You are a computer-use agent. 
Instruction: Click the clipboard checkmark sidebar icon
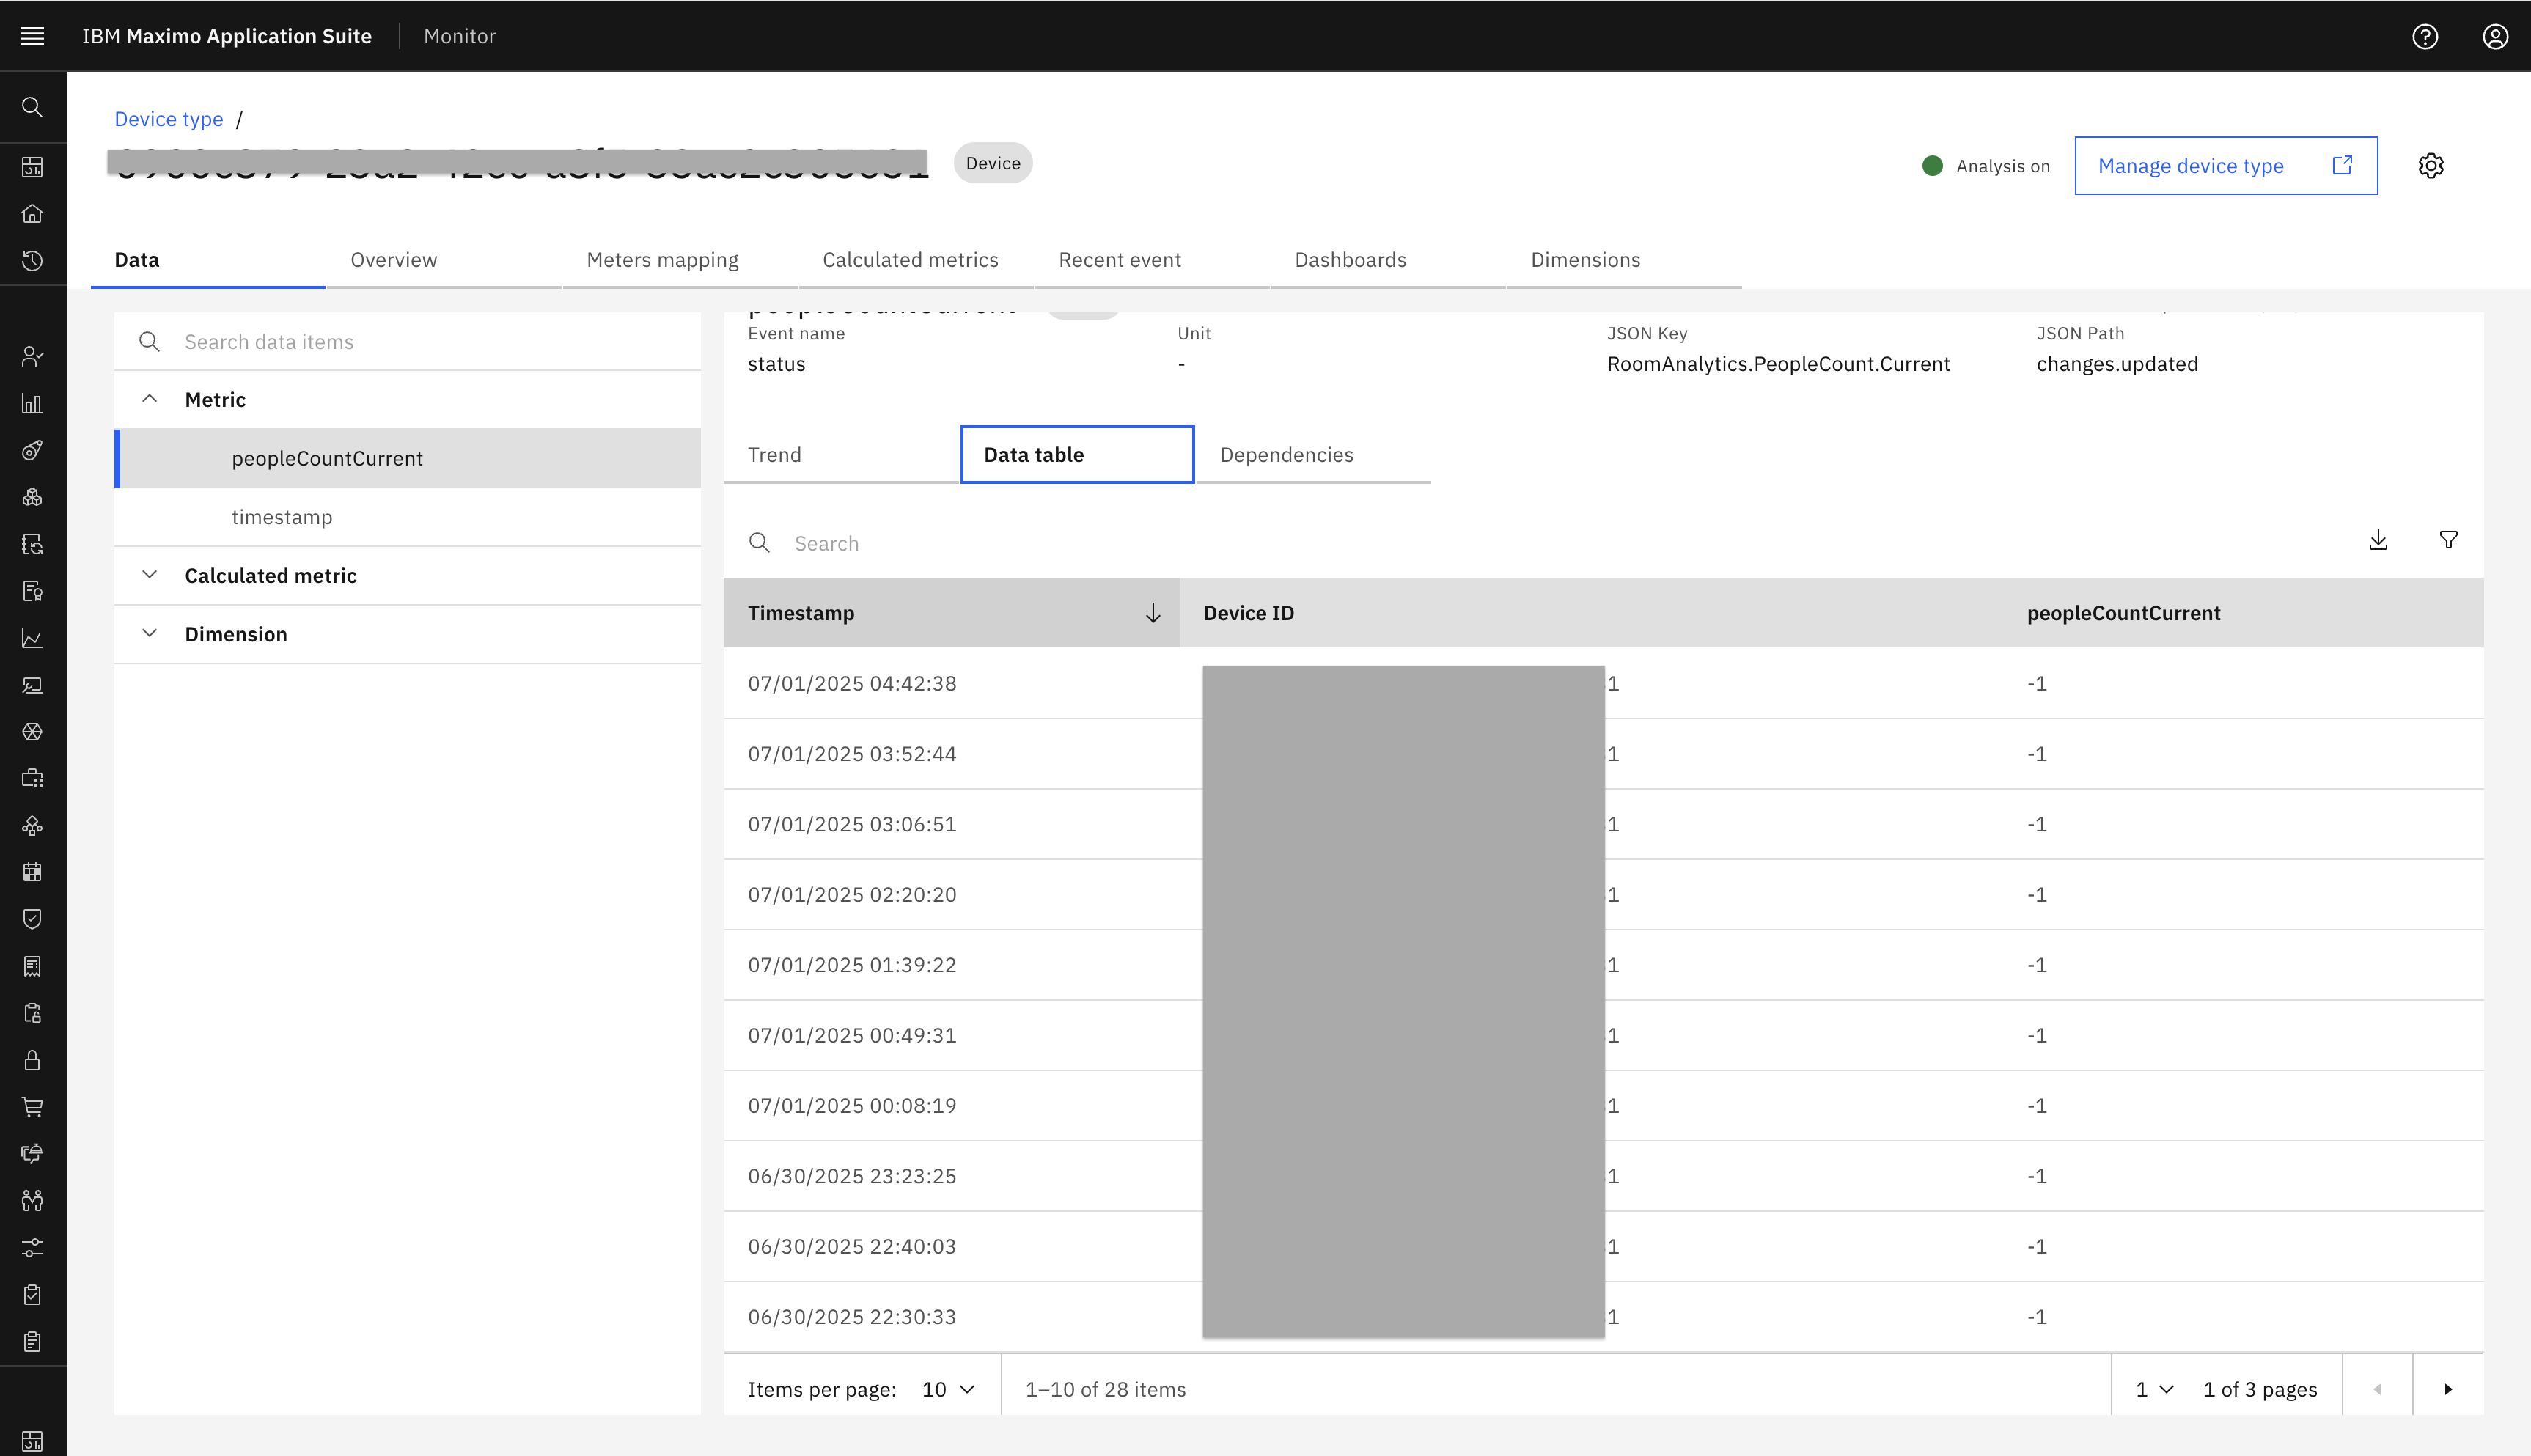32,1294
